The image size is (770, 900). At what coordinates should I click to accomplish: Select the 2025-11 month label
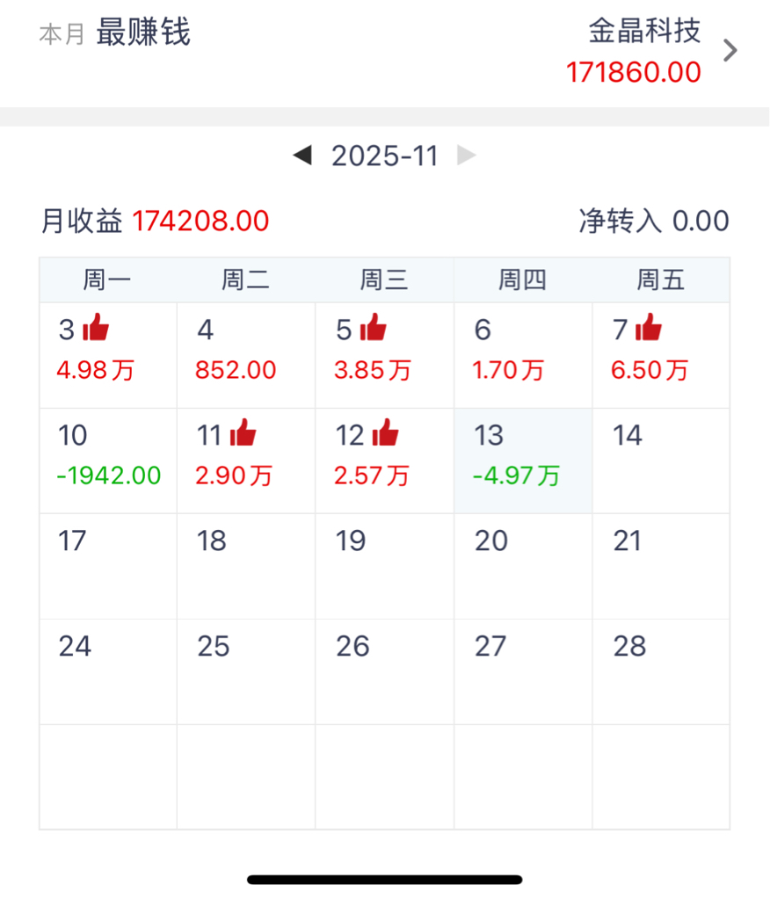coord(384,156)
